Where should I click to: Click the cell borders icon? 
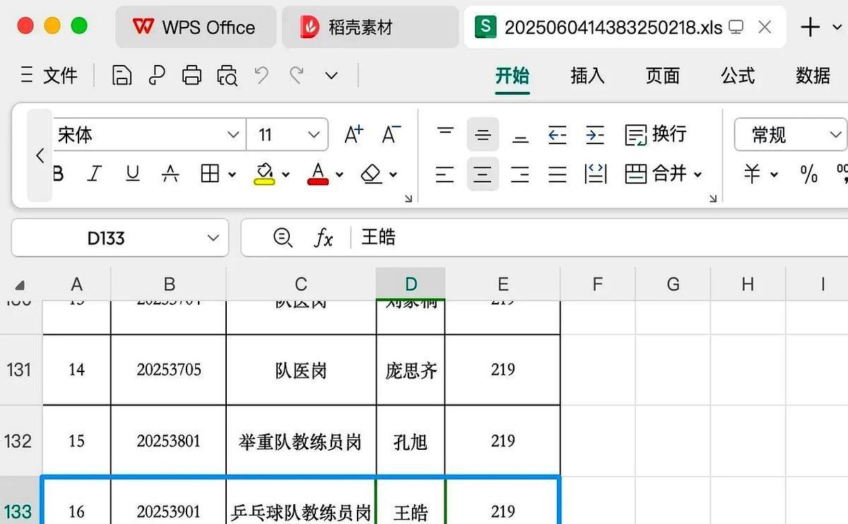(210, 174)
